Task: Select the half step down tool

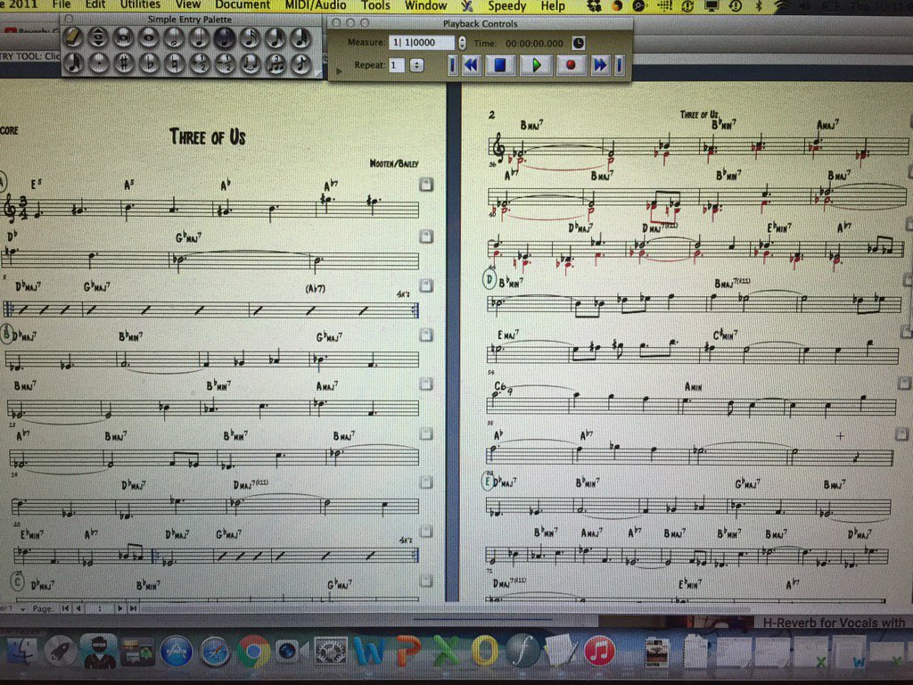Action: click(x=224, y=63)
